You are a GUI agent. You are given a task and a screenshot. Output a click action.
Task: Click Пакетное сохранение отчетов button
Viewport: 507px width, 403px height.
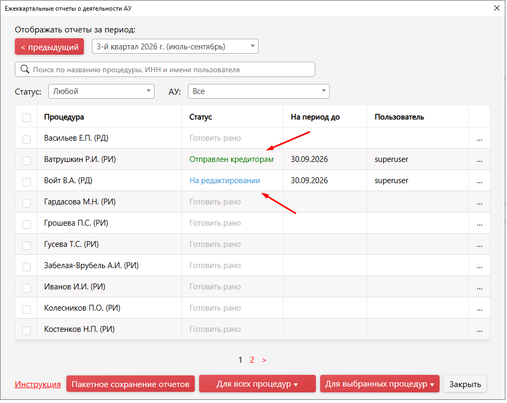pyautogui.click(x=130, y=384)
